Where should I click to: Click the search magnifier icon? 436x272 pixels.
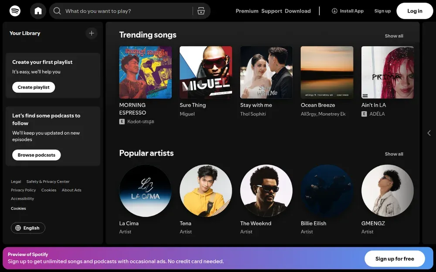point(57,11)
